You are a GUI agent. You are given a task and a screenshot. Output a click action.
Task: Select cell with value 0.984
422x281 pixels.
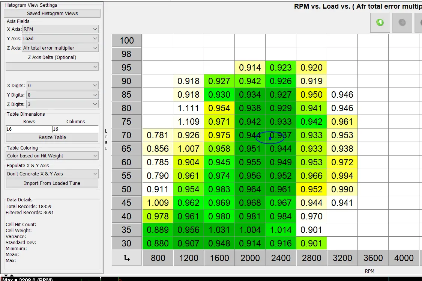[281, 216]
